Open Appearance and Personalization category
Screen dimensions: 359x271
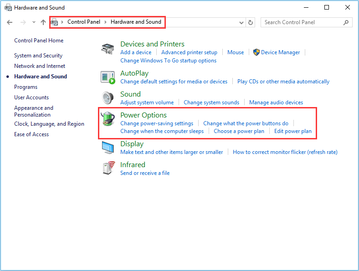pos(34,111)
